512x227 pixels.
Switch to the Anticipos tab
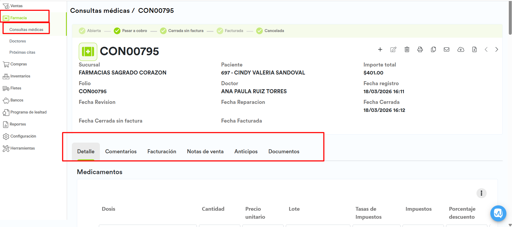pyautogui.click(x=246, y=151)
